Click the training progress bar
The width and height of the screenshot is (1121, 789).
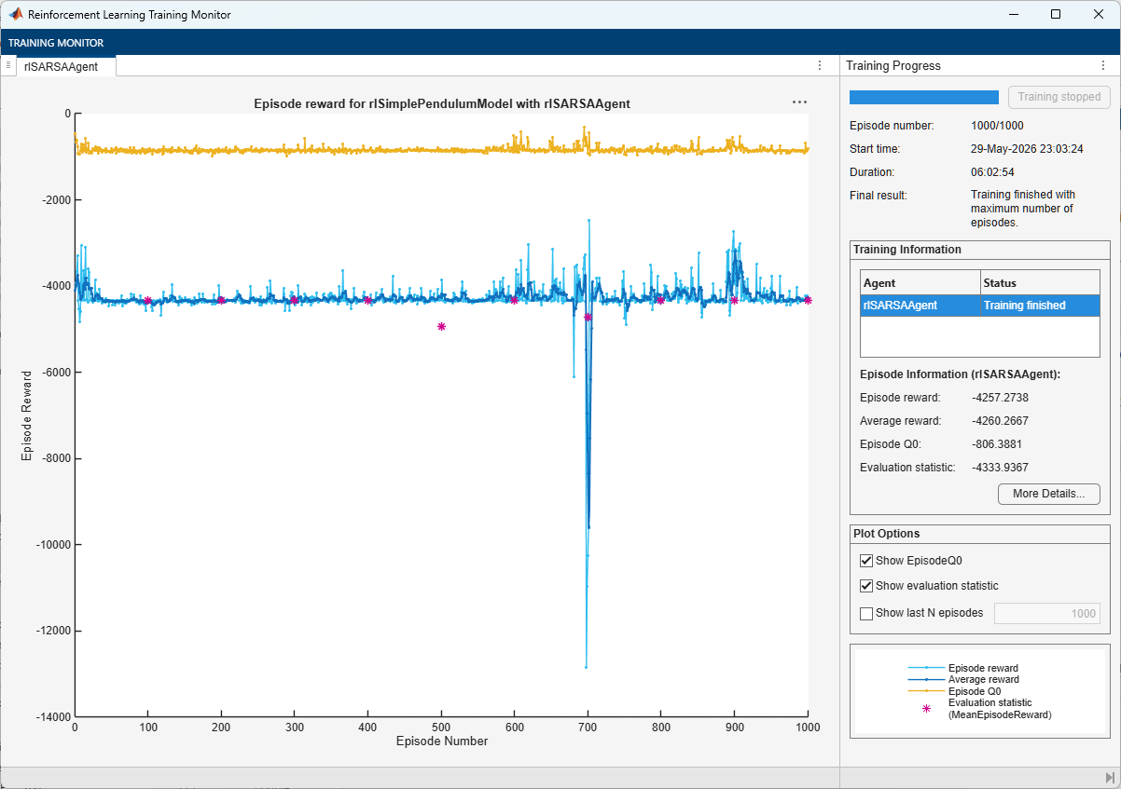(x=924, y=97)
